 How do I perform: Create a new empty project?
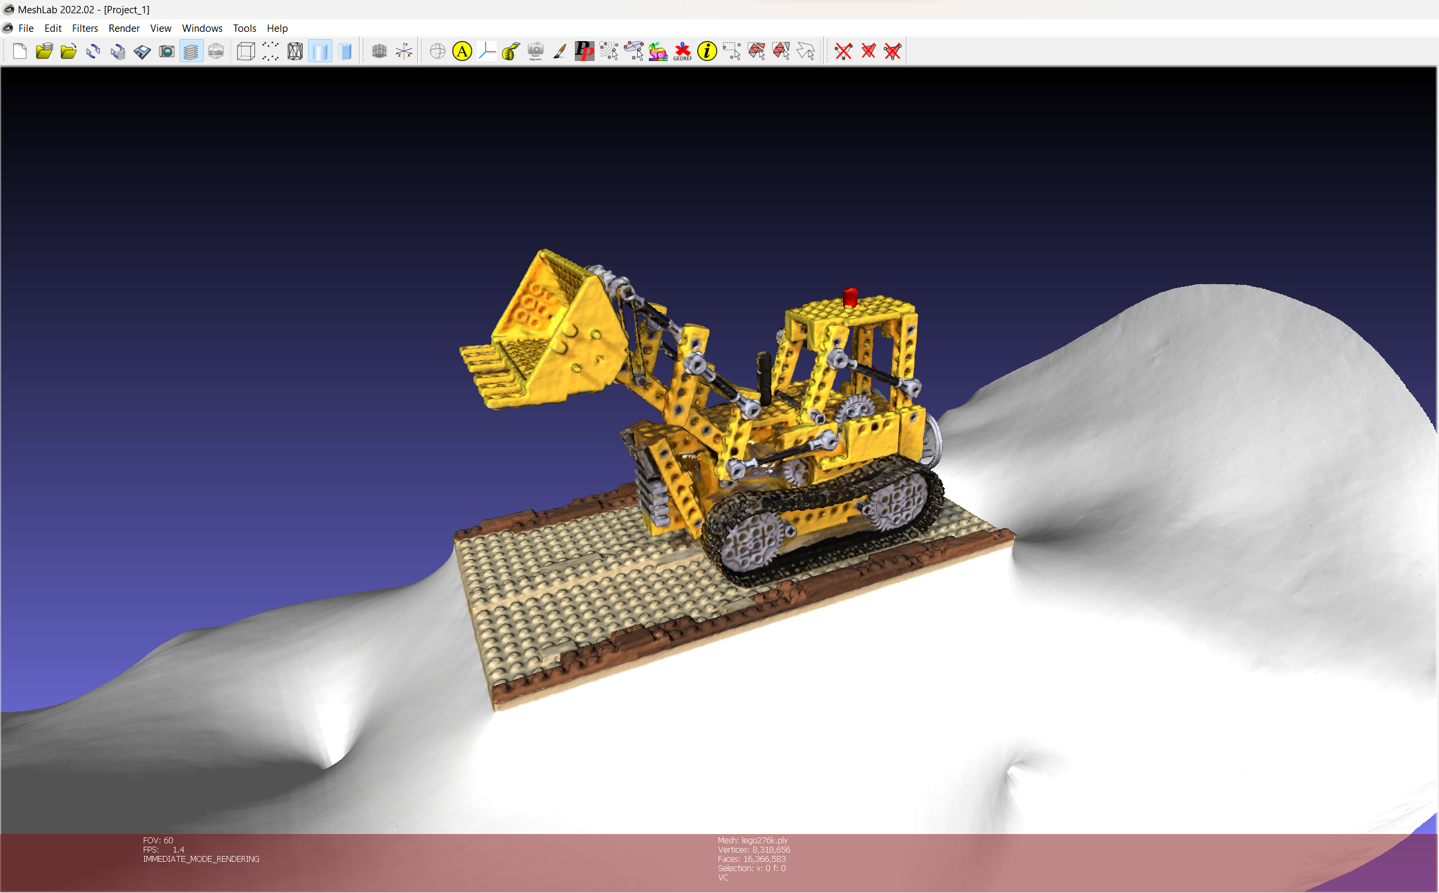(x=19, y=51)
